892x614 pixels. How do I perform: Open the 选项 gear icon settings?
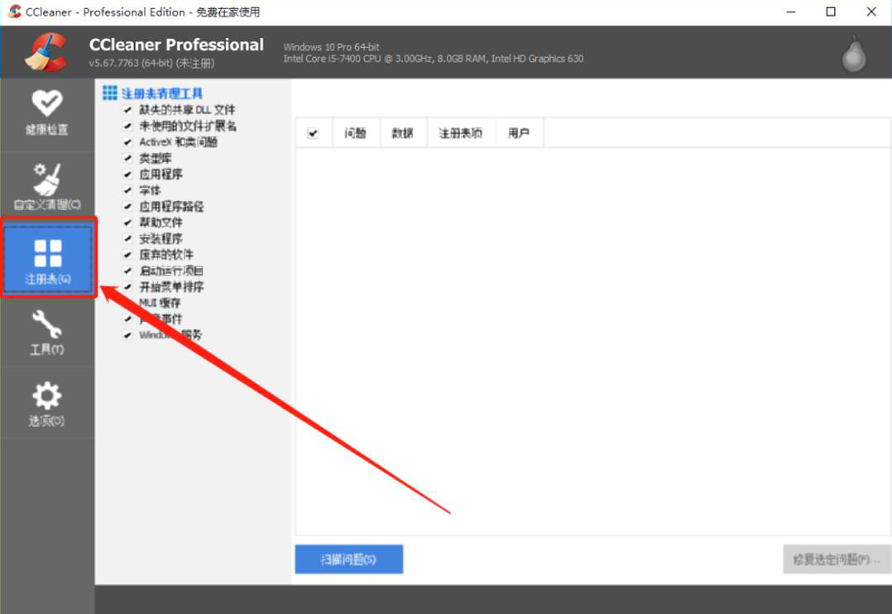[46, 404]
